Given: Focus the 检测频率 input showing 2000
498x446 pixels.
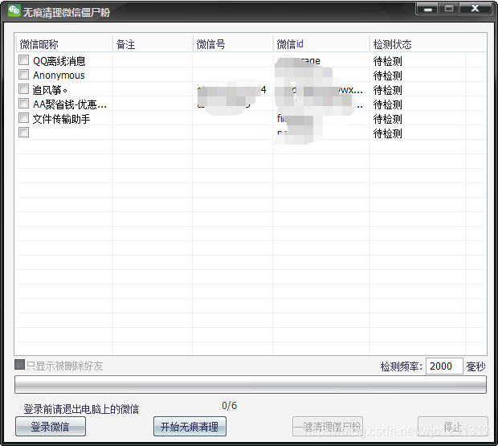Looking at the screenshot, I should pos(444,366).
